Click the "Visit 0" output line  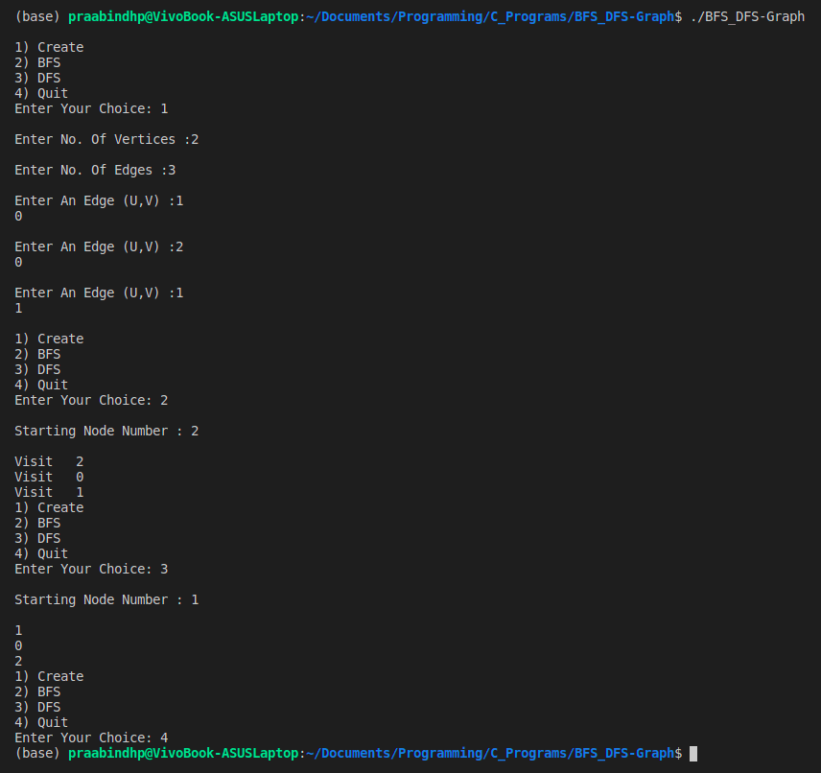[49, 477]
